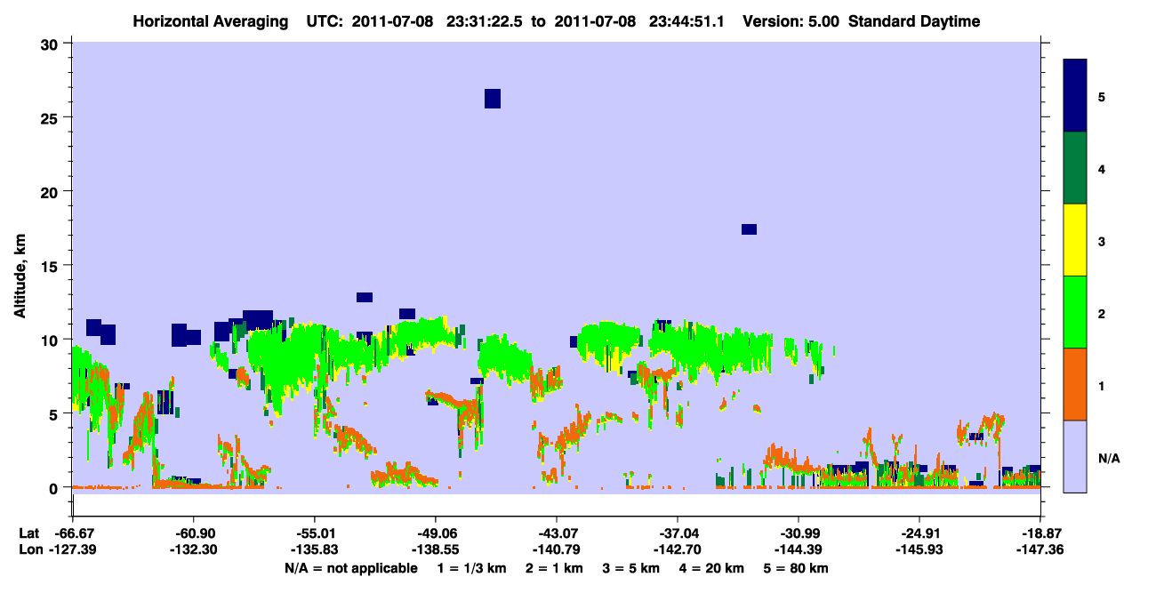Click the colorbar label 4

tap(1101, 168)
